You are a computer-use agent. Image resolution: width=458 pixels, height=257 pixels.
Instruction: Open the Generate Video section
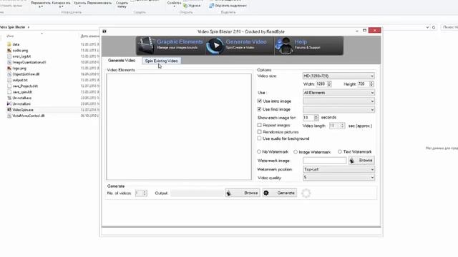[240, 46]
